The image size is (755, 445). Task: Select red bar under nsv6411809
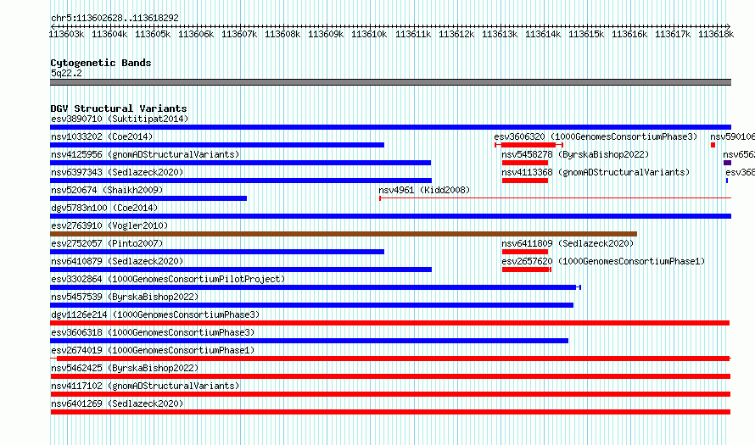(x=525, y=252)
